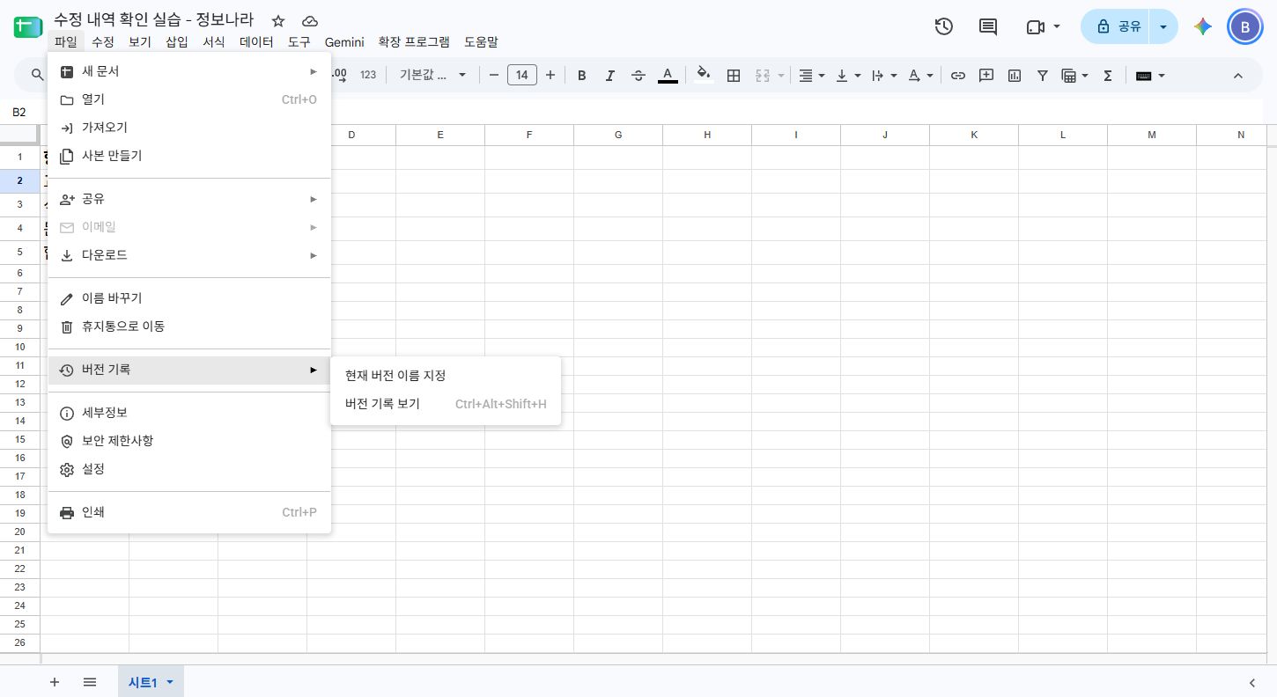This screenshot has height=697, width=1277.
Task: Open the 데이터 menu
Action: tap(256, 41)
